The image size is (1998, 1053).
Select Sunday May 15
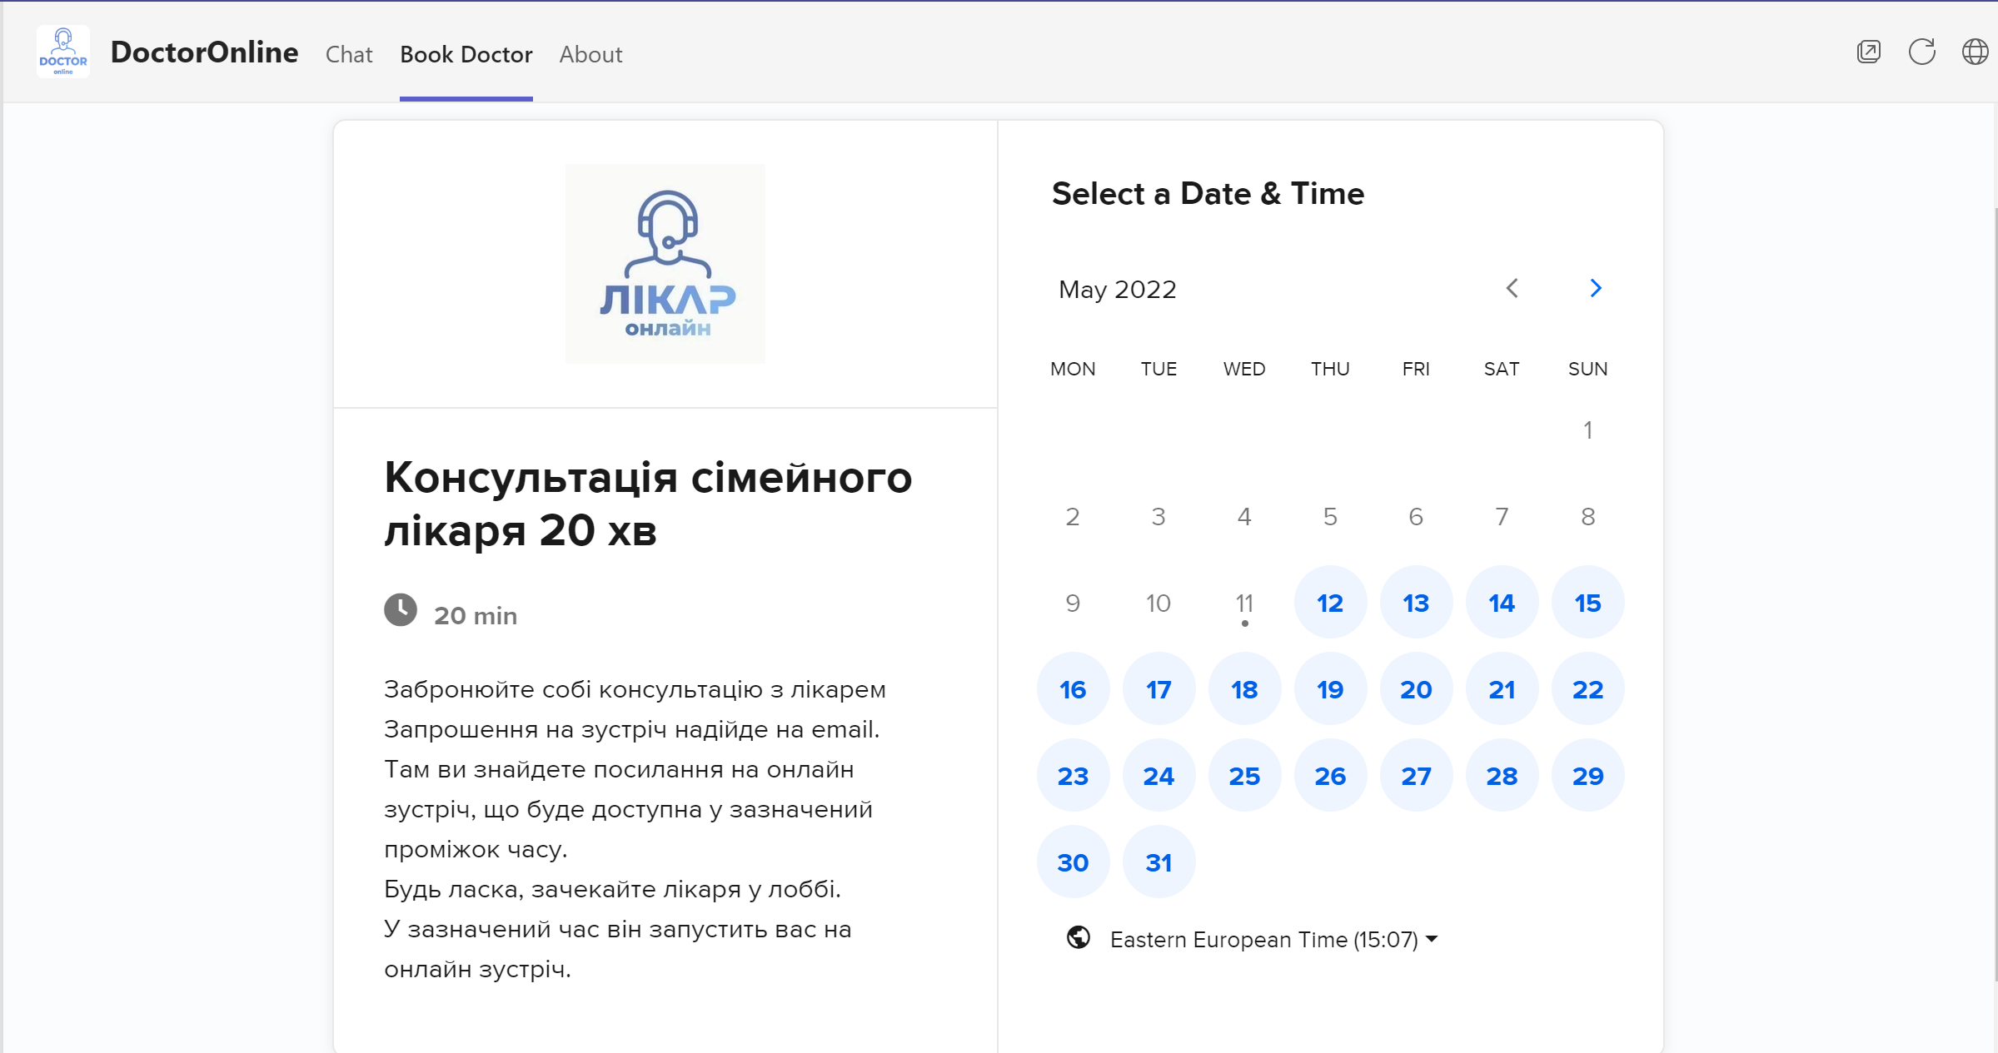pyautogui.click(x=1587, y=603)
